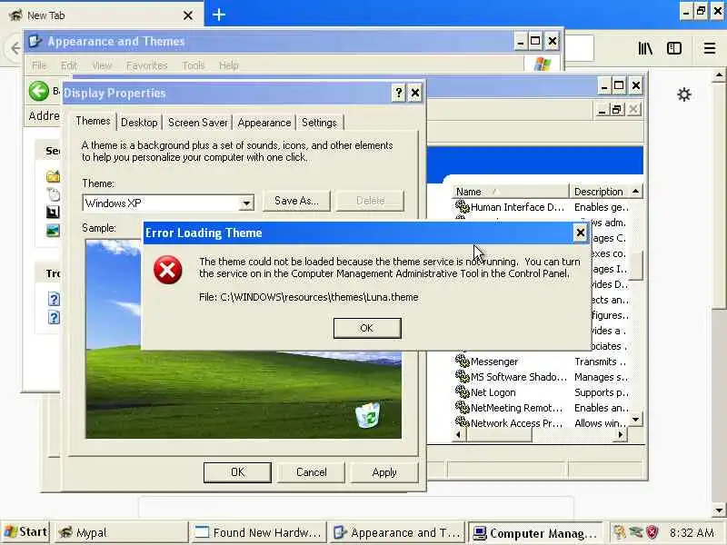Image resolution: width=727 pixels, height=545 pixels.
Task: Toggle the browser sidebar icon
Action: [674, 48]
